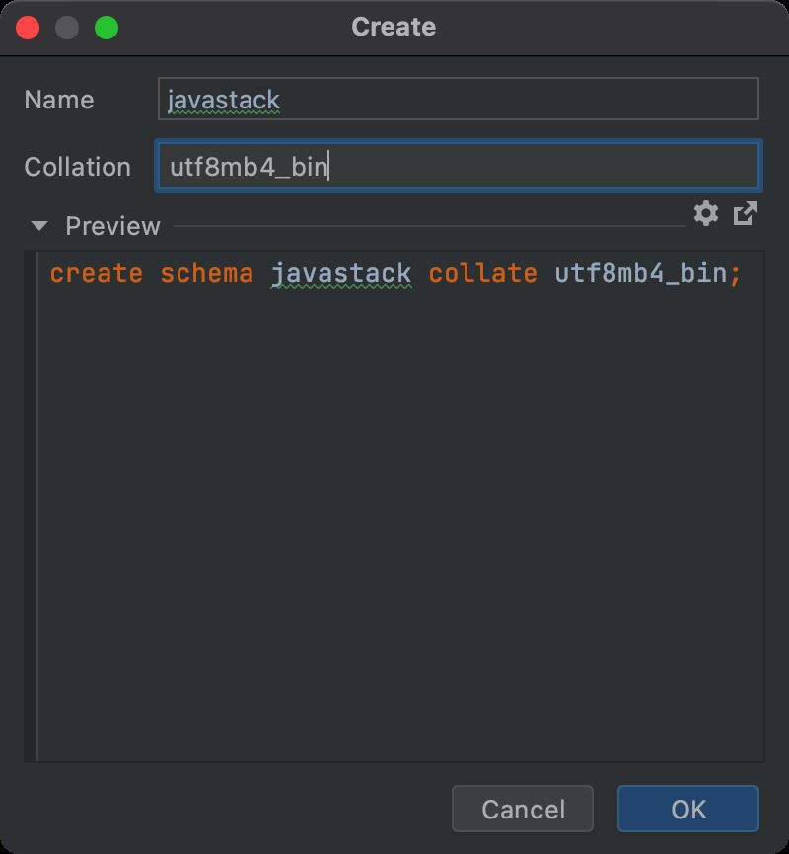Screen dimensions: 789x854
Task: Focus the Collation text field
Action: [458, 166]
